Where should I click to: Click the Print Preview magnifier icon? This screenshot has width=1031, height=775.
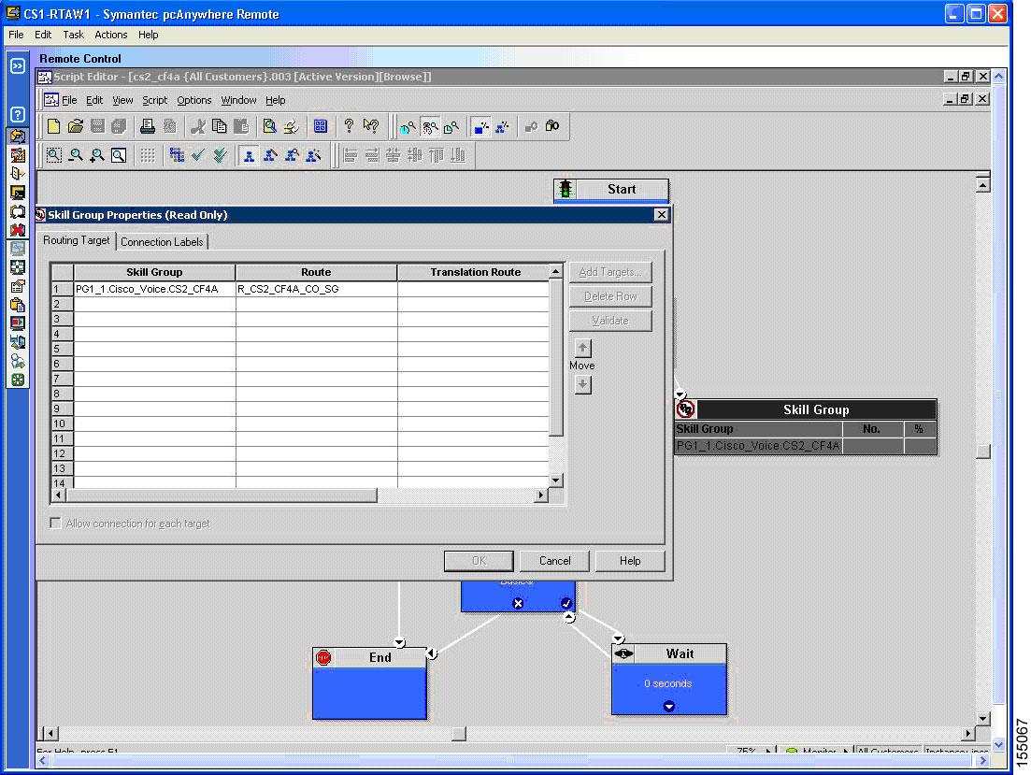269,126
